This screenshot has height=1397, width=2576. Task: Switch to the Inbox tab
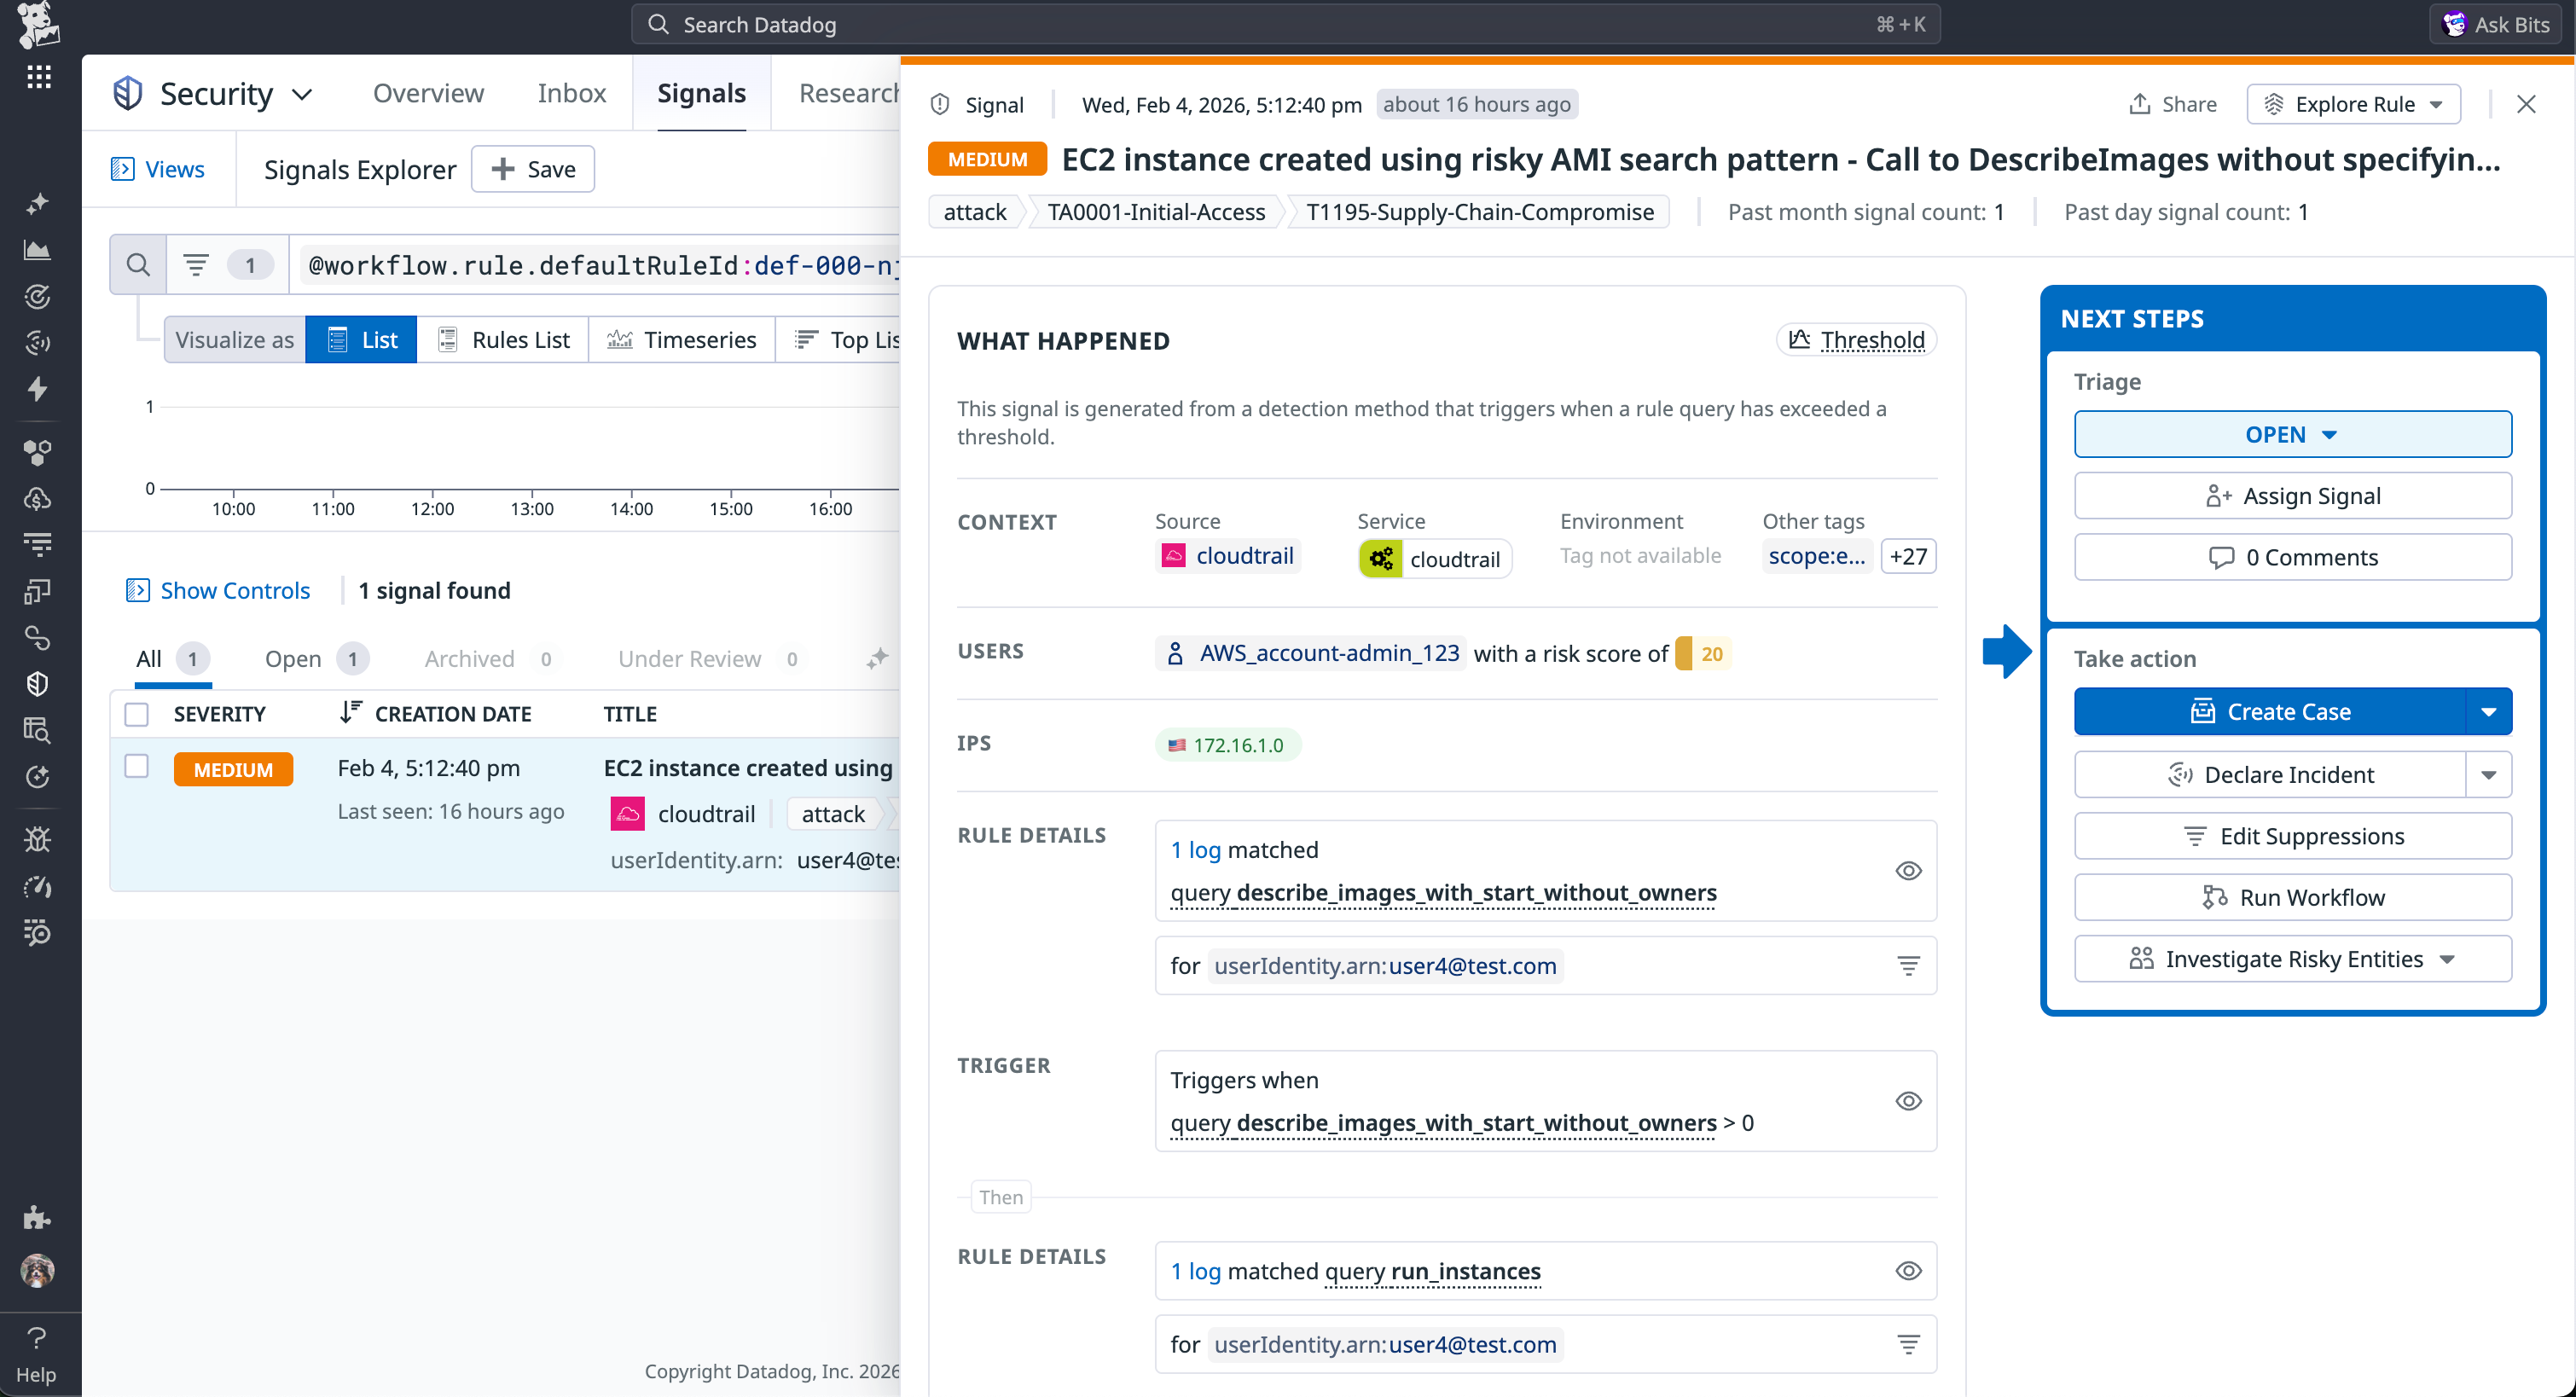tap(571, 92)
